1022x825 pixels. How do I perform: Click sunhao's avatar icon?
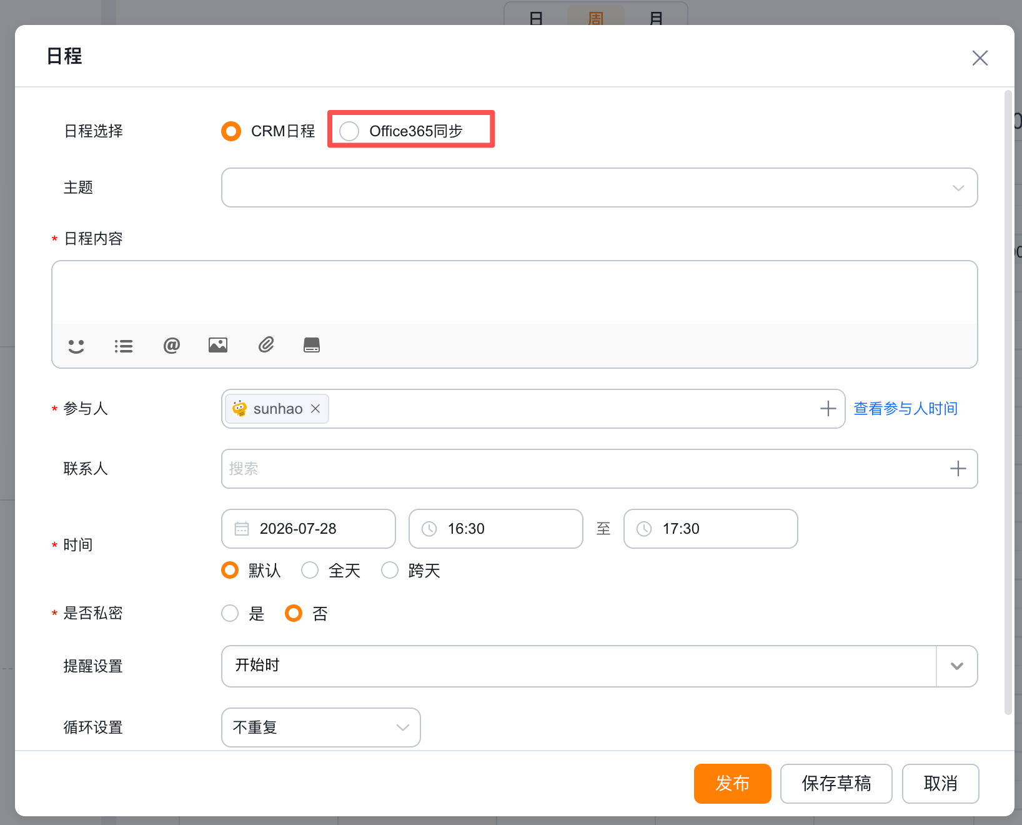pos(239,409)
